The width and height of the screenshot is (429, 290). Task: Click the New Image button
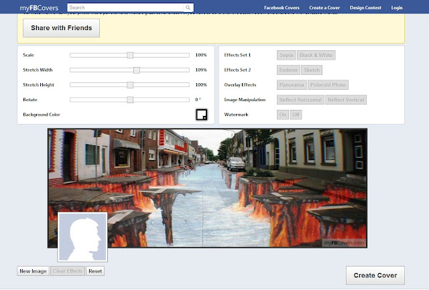(33, 271)
